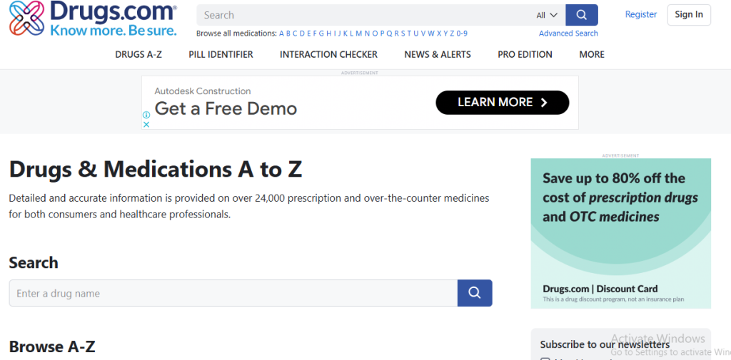This screenshot has height=360, width=731.
Task: Browse medications starting with letter G
Action: click(321, 34)
